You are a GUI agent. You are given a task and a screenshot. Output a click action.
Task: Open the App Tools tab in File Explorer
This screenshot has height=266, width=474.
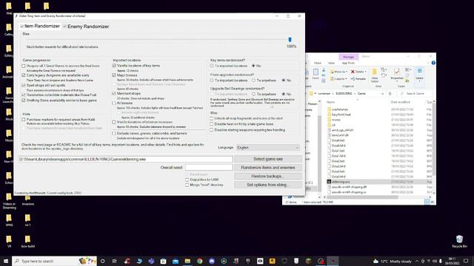[x=348, y=63]
